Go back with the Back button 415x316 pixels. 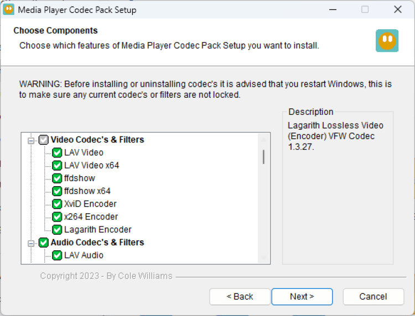240,297
